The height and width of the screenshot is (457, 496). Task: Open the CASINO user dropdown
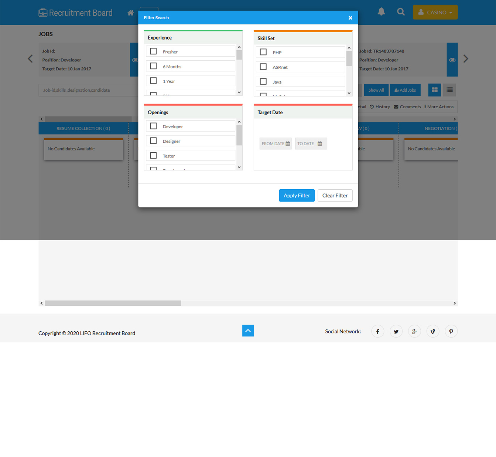tap(435, 12)
